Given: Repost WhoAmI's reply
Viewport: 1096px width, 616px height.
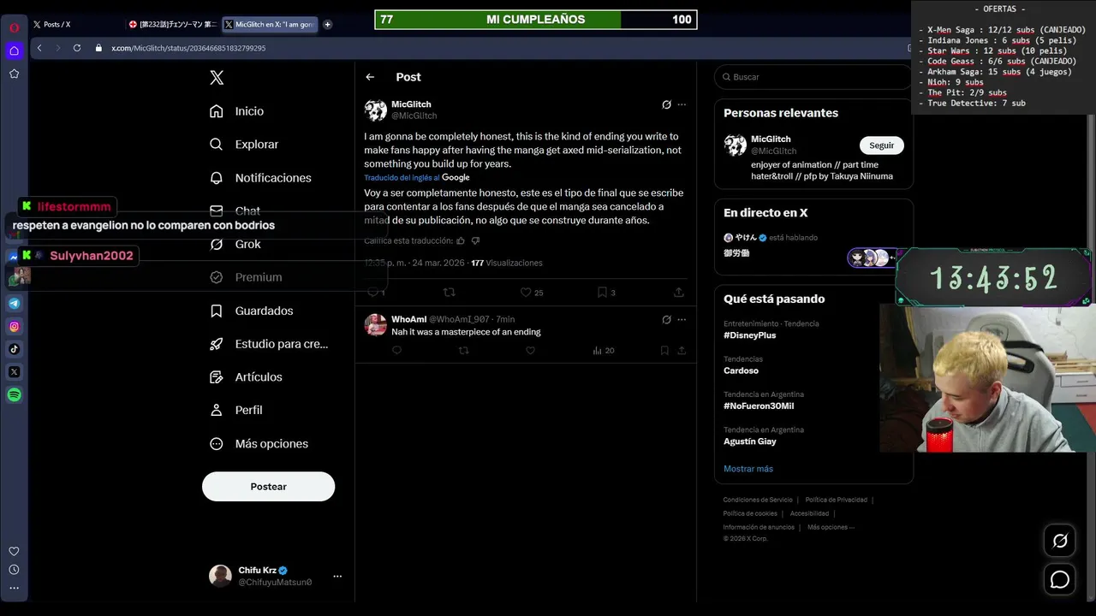Looking at the screenshot, I should tap(464, 350).
